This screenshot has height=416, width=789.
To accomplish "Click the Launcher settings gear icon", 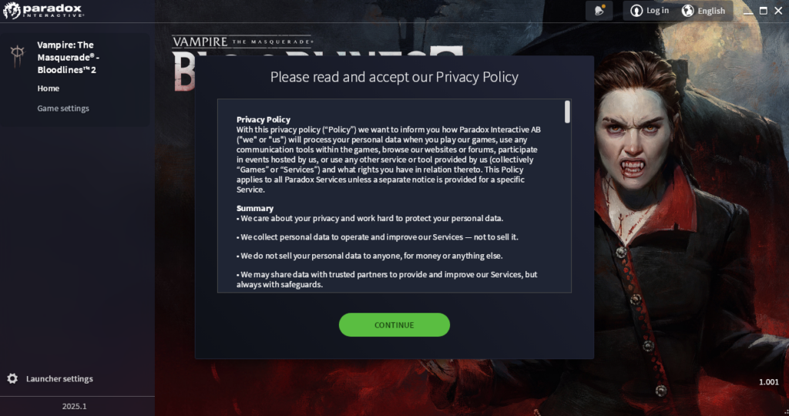I will click(12, 378).
